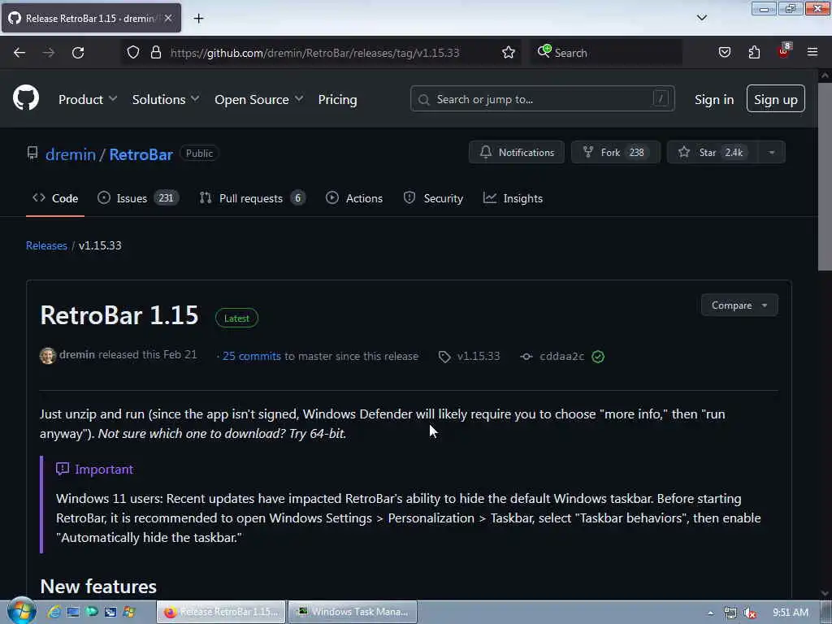Open Firefox hamburger menu
Image resolution: width=832 pixels, height=624 pixels.
point(812,52)
